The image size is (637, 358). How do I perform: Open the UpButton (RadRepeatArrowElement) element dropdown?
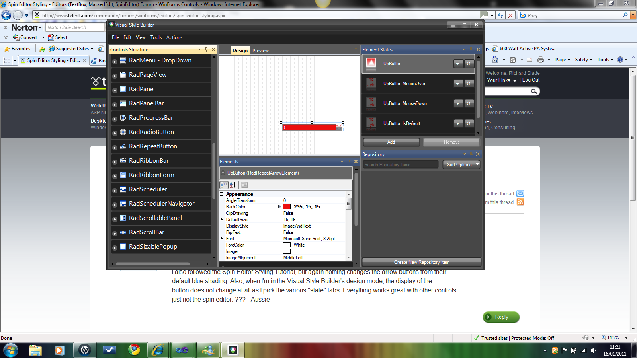point(223,173)
